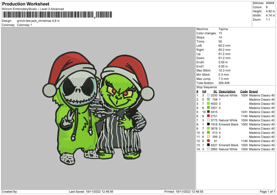Select the white swatch beside 2030 Natural White
The width and height of the screenshot is (277, 195).
(208, 95)
